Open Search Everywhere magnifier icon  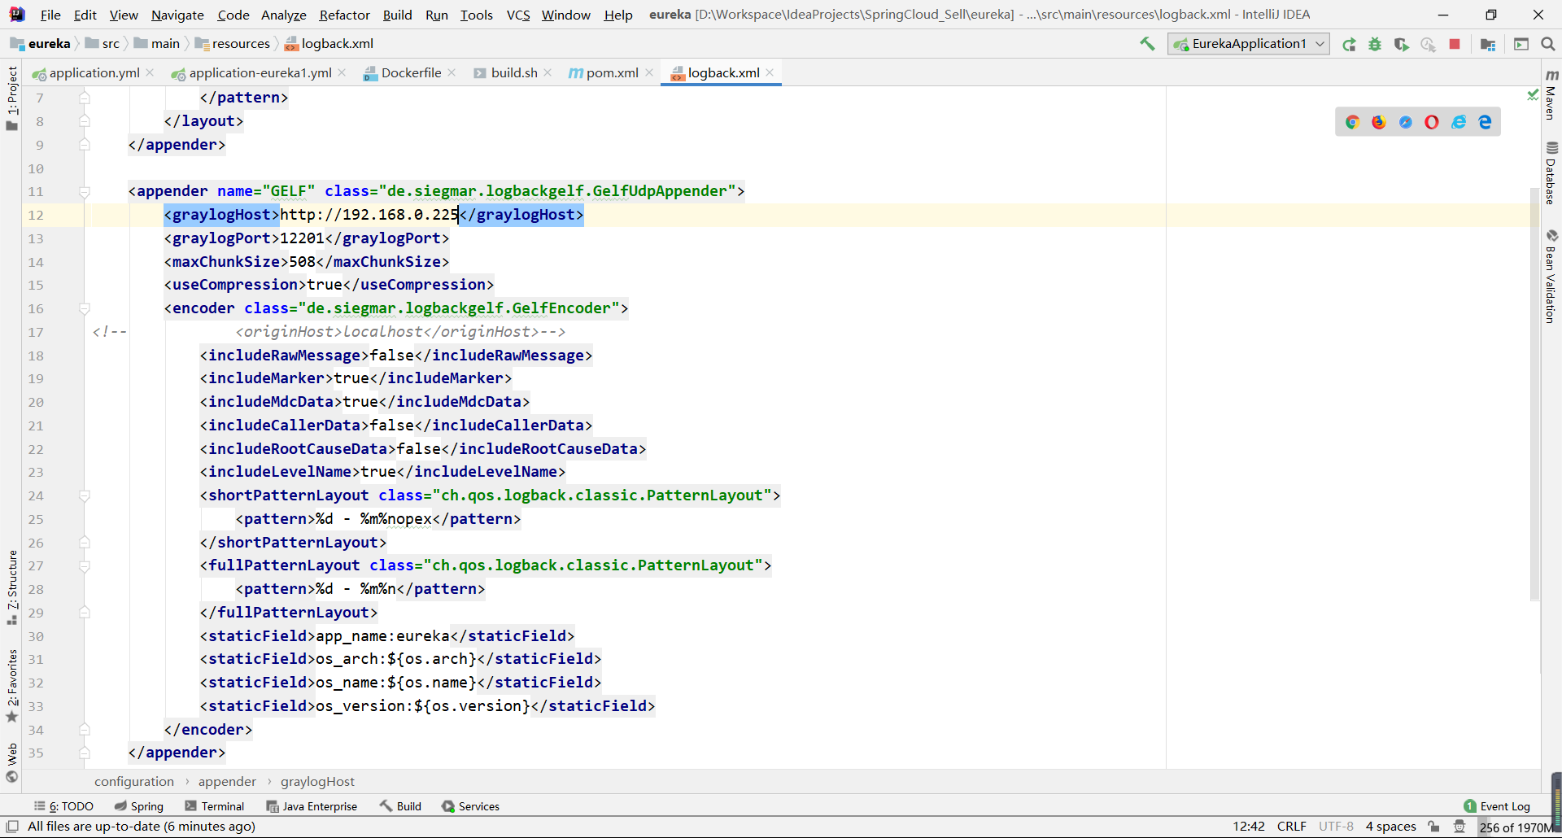[x=1548, y=44]
